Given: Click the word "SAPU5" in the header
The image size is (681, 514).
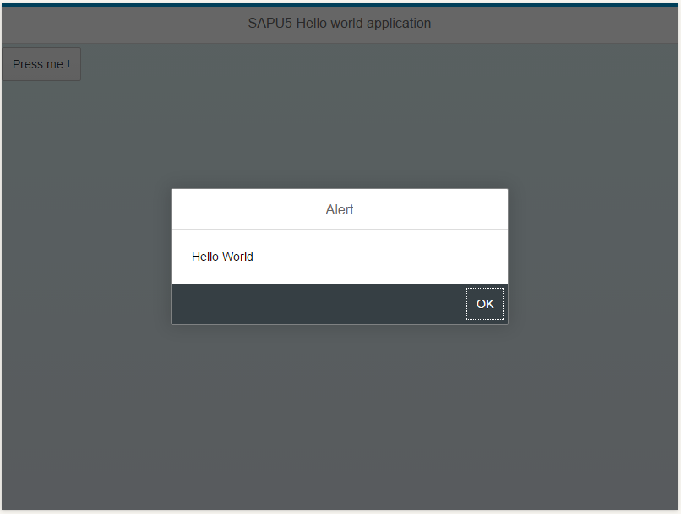Looking at the screenshot, I should coord(270,24).
